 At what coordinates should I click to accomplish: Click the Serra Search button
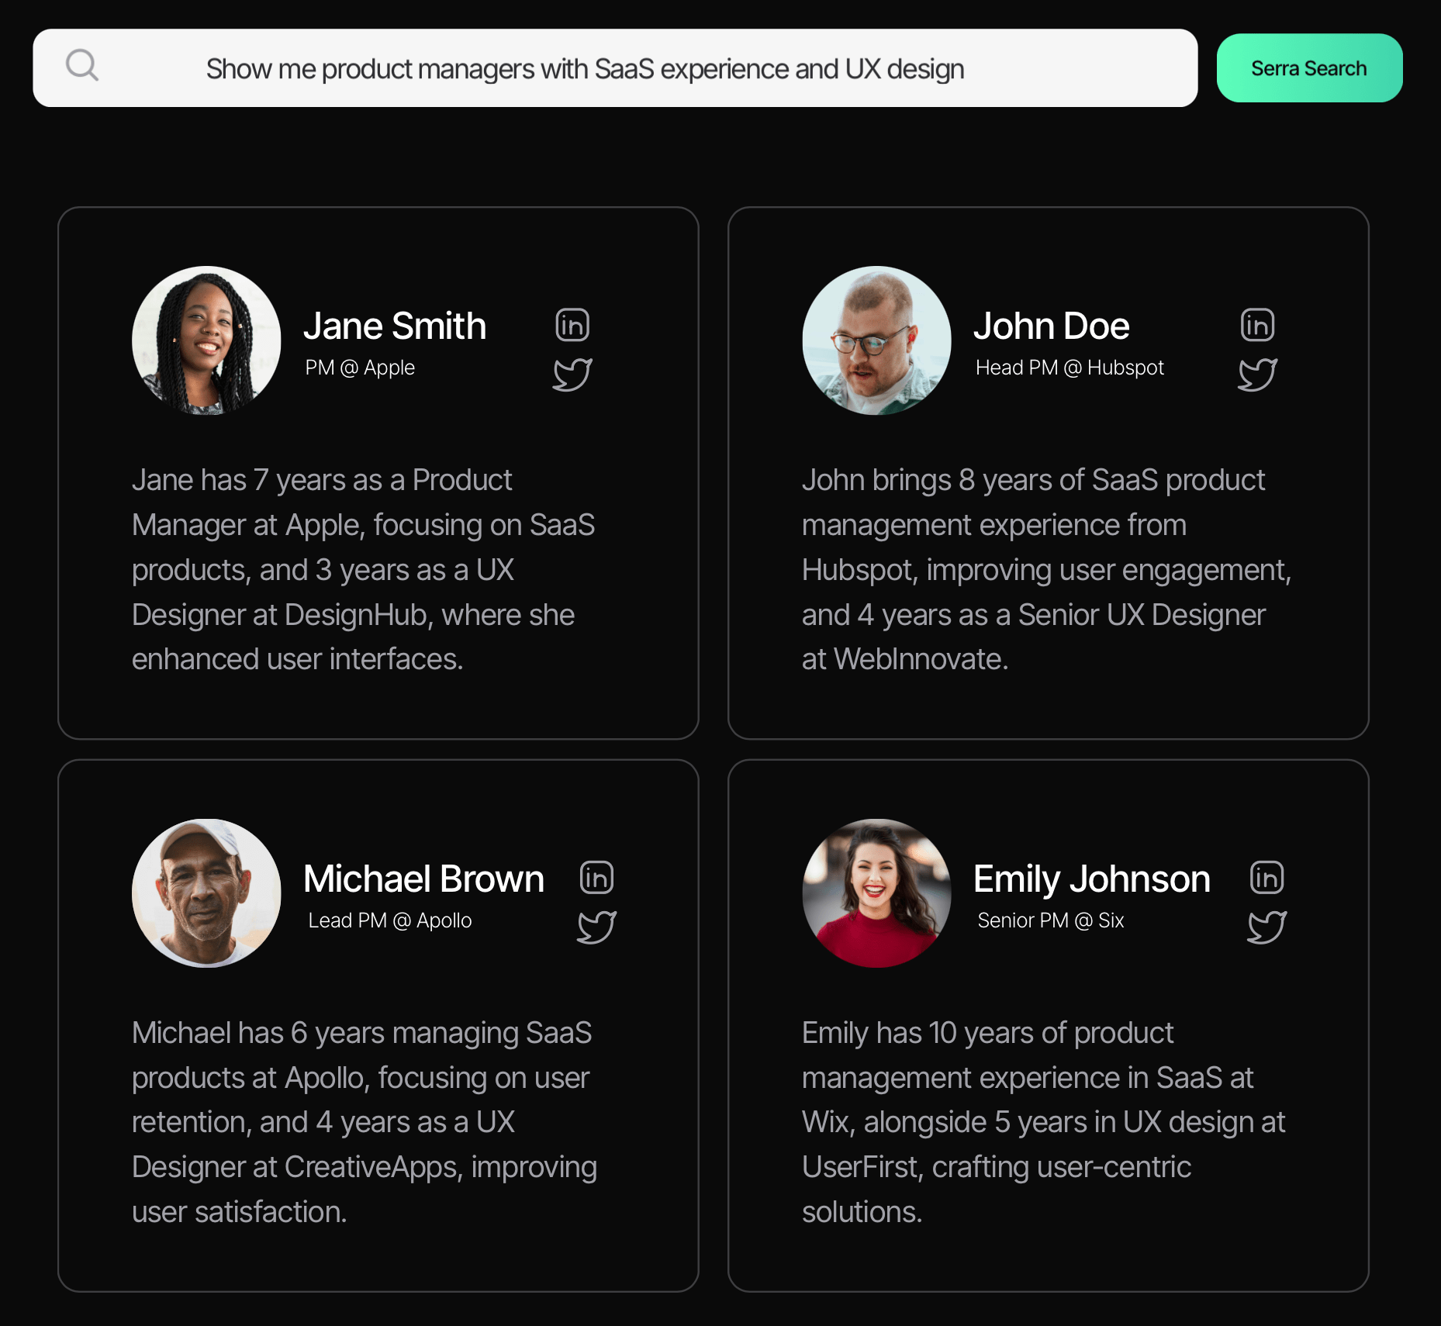[1309, 68]
